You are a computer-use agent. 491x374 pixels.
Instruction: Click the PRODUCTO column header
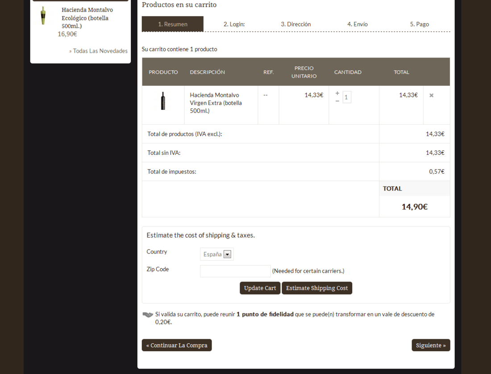(163, 72)
